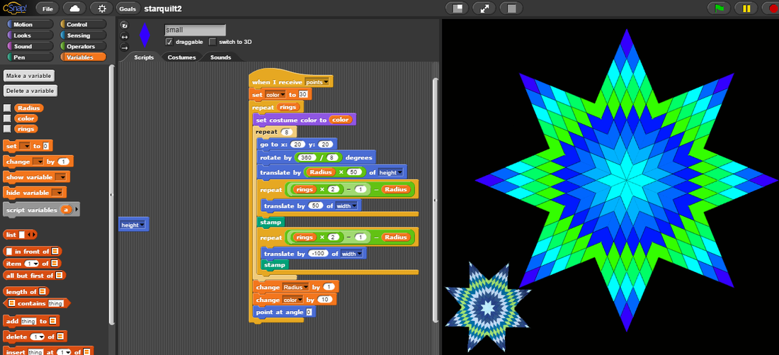Open the File menu
This screenshot has width=779, height=355.
click(47, 9)
